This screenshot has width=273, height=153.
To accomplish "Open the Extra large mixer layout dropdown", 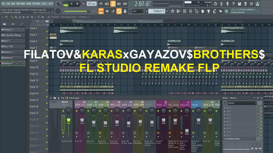I will click(76, 98).
